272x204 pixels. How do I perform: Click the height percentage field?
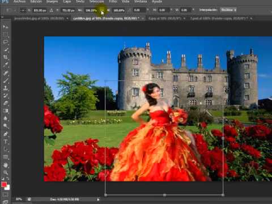coord(119,10)
